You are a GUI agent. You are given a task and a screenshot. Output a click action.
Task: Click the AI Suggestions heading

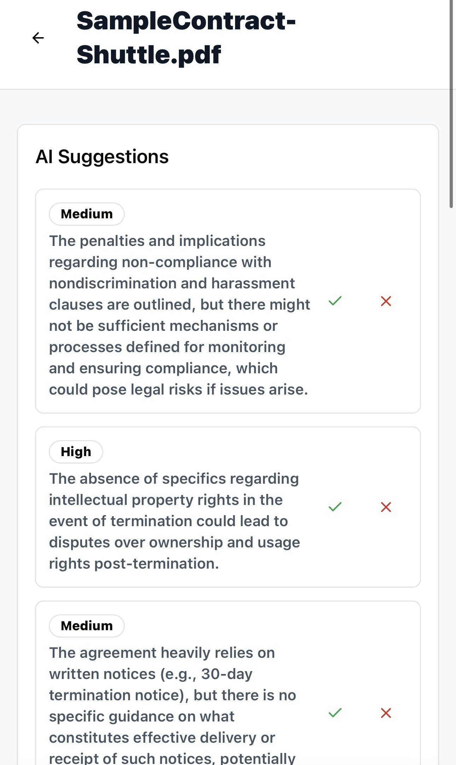coord(102,157)
